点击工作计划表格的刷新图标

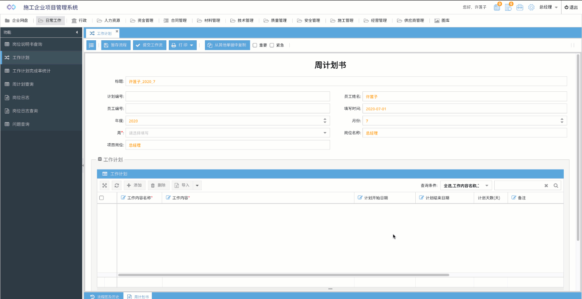[x=117, y=185]
